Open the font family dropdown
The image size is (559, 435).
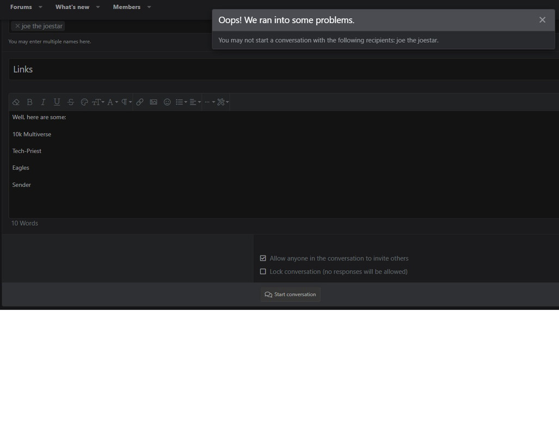(112, 102)
